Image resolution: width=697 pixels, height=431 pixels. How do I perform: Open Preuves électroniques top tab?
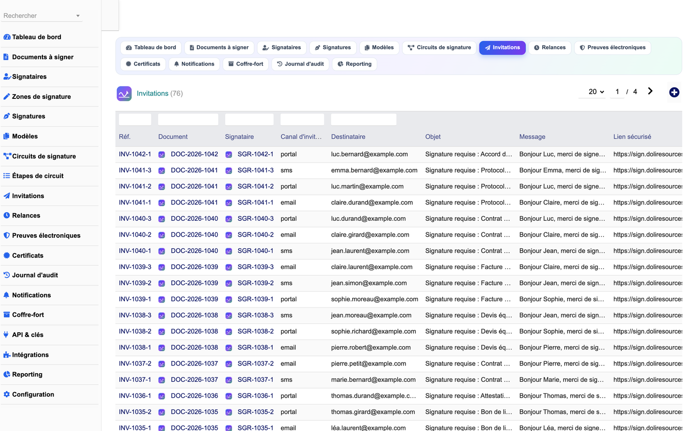[x=612, y=48]
